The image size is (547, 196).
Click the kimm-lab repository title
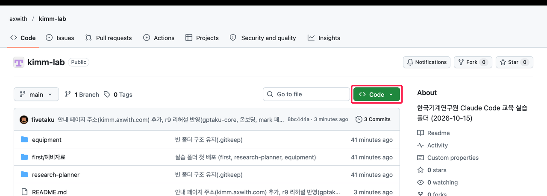[46, 62]
